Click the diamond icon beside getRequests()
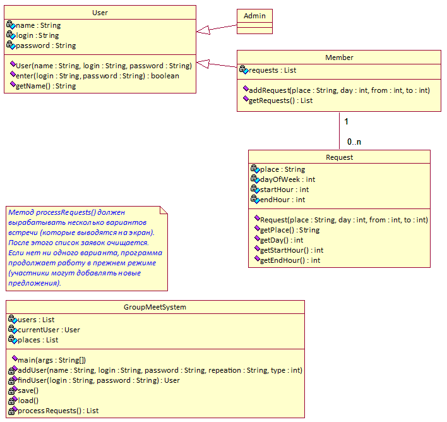This screenshot has height=422, width=447. 246,99
